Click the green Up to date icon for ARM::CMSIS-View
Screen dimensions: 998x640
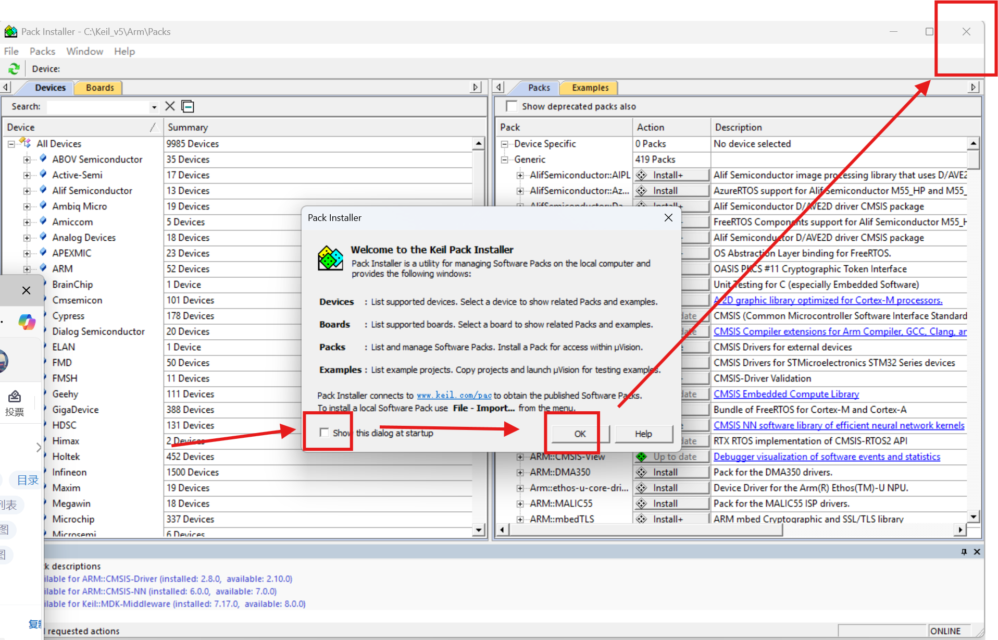pyautogui.click(x=642, y=457)
